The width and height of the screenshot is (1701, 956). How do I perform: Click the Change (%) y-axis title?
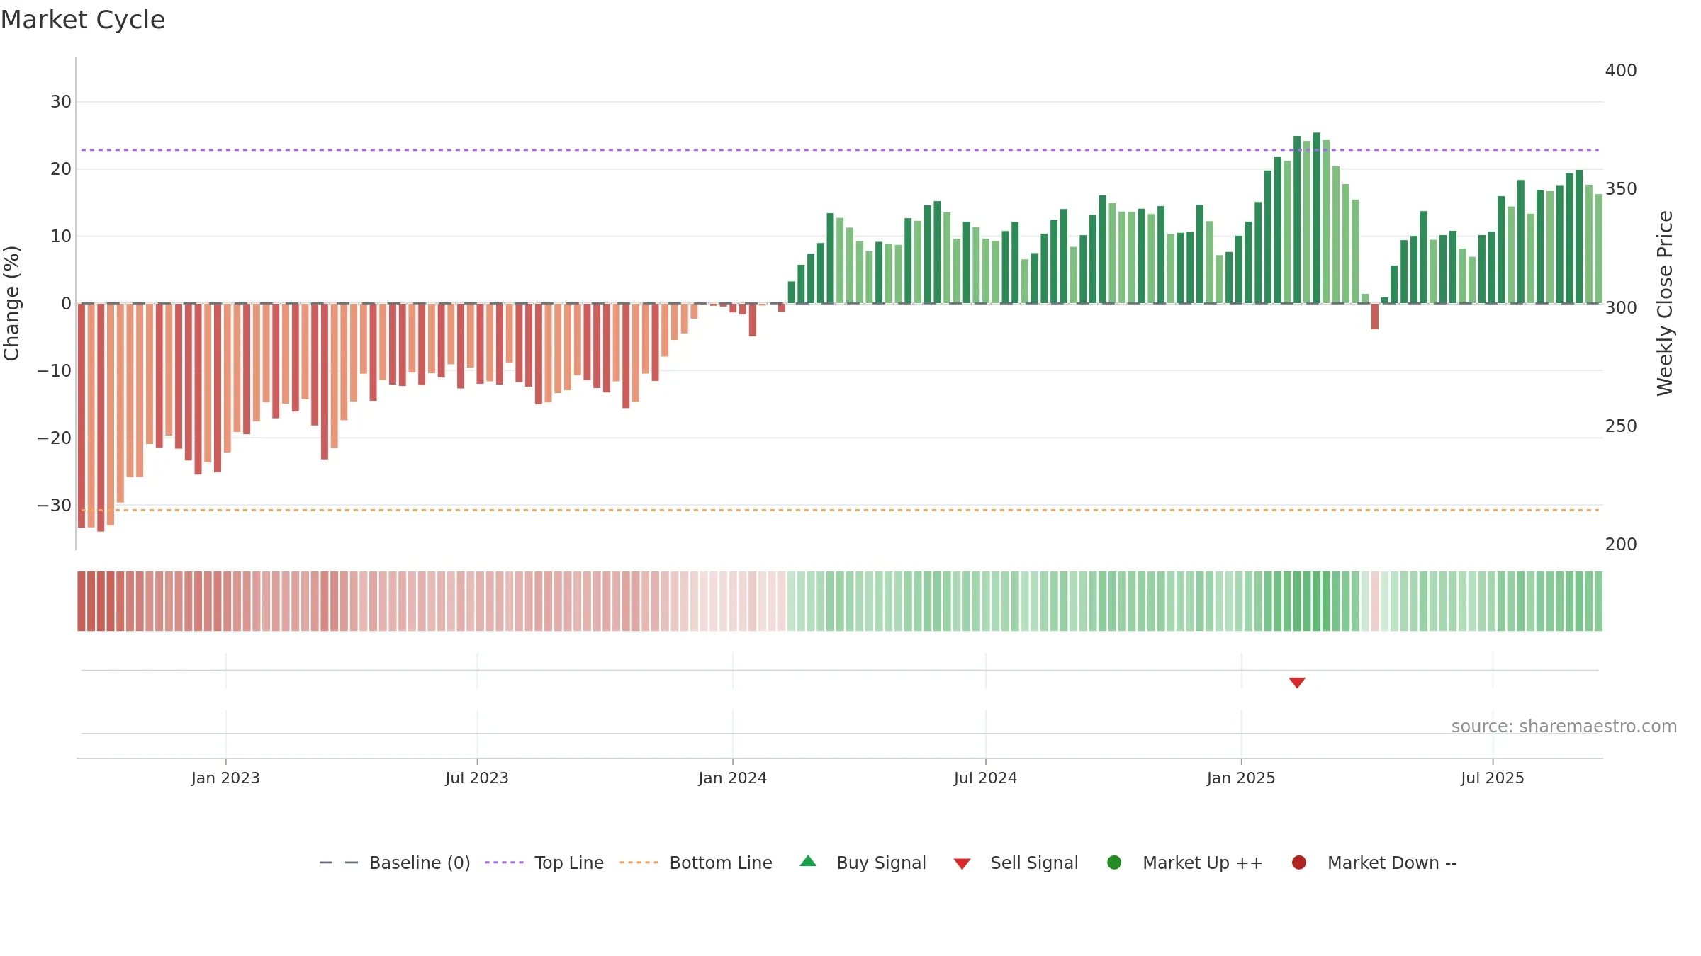[x=11, y=303]
